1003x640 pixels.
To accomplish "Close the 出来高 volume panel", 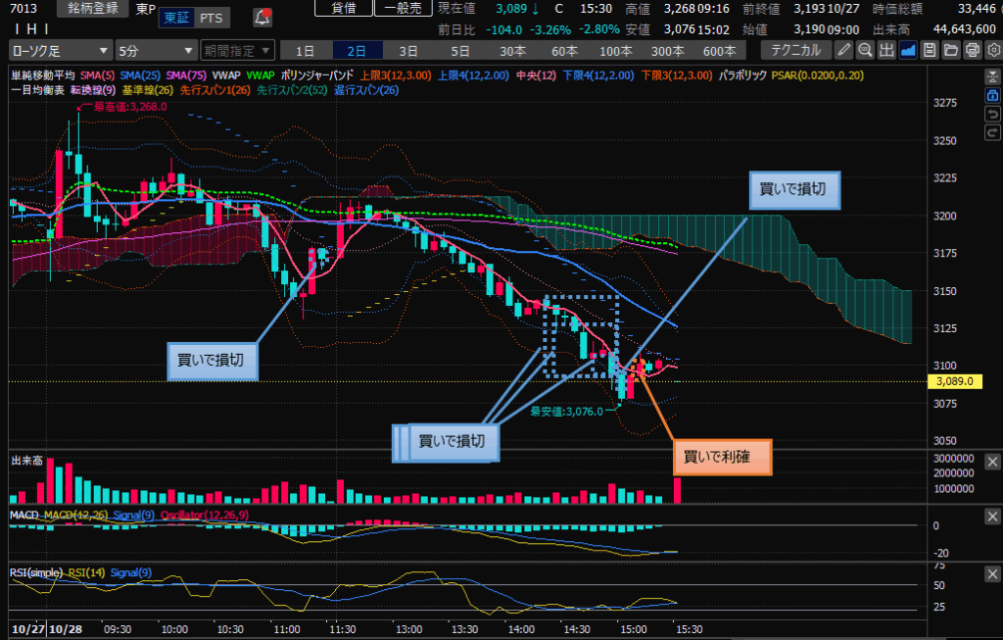I will tap(991, 463).
